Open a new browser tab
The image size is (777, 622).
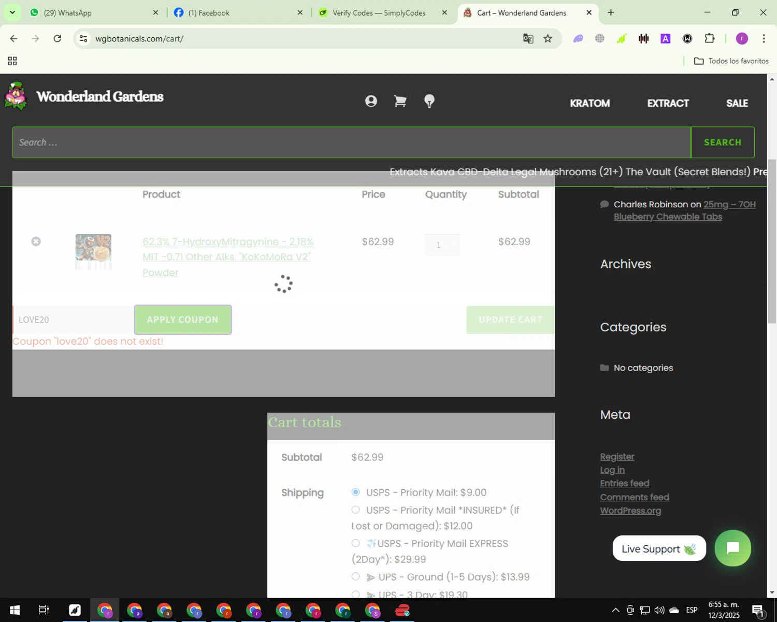(611, 12)
